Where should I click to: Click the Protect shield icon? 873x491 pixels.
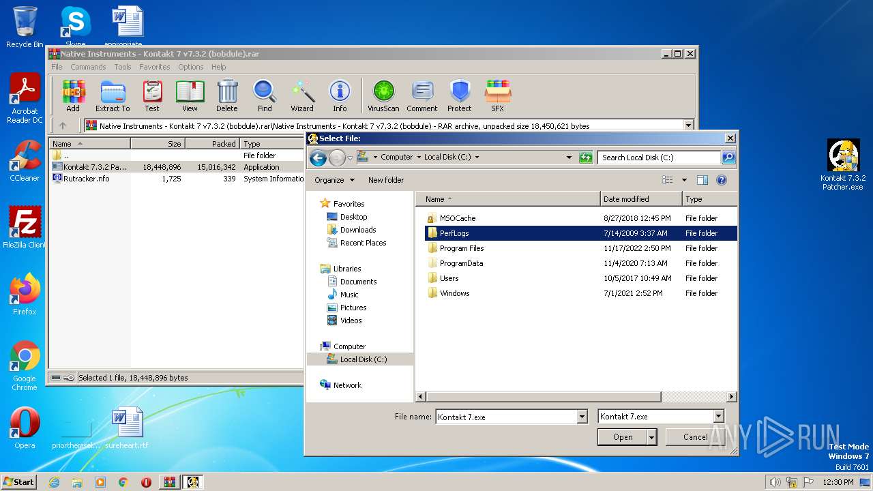[x=460, y=95]
